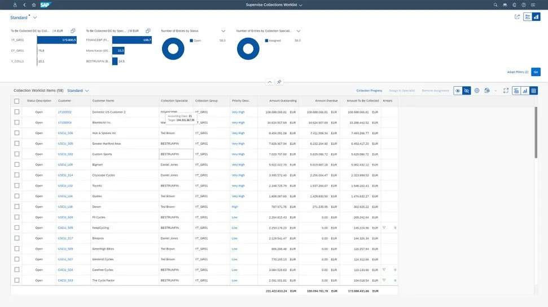The width and height of the screenshot is (548, 307).
Task: Click the Amount Outstanding column header
Action: (282, 101)
